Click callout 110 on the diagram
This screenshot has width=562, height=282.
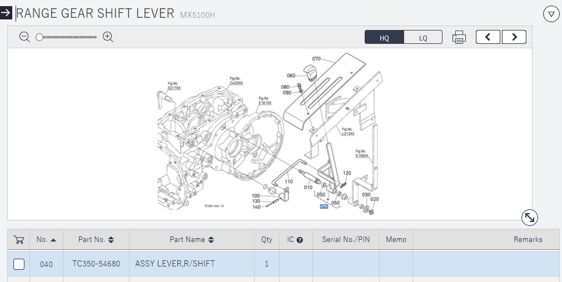click(289, 182)
